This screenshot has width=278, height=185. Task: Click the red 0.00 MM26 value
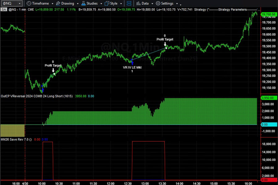click(37, 140)
